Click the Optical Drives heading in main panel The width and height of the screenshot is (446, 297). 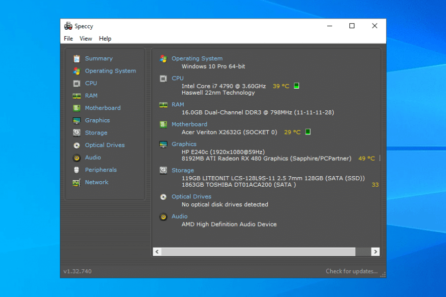coord(191,197)
